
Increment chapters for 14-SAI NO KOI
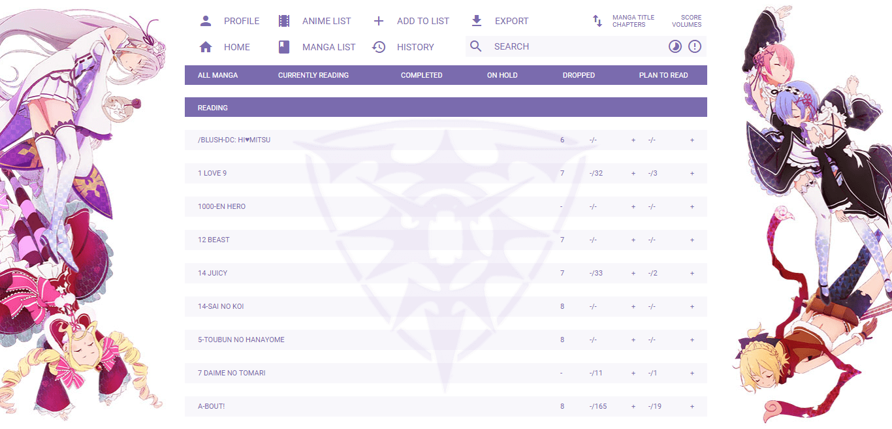click(633, 306)
